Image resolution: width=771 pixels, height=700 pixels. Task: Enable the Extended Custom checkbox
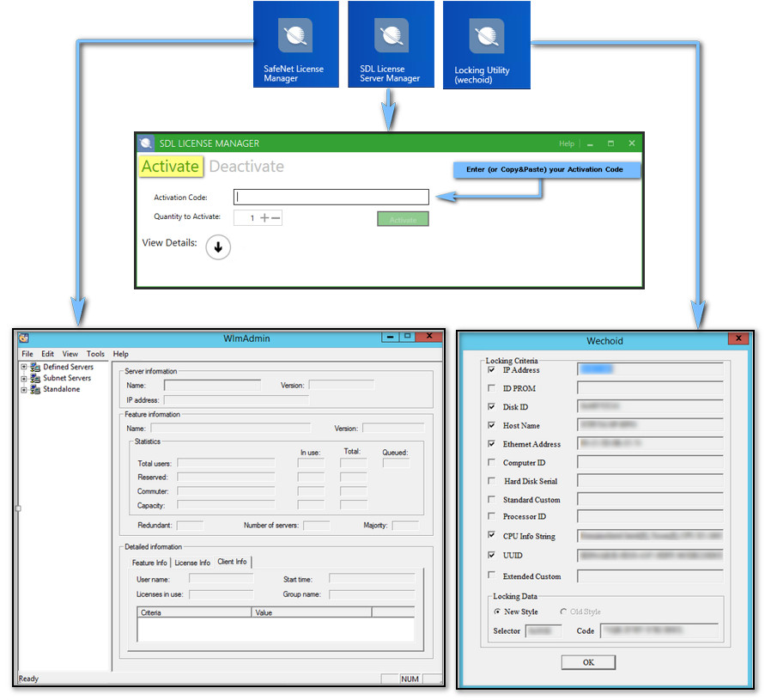[x=491, y=575]
